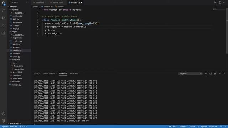This screenshot has width=228, height=128.
Task: Open home.html in explorer
Action: tap(17, 79)
